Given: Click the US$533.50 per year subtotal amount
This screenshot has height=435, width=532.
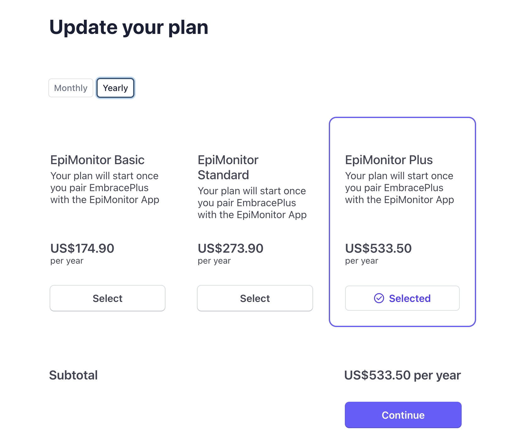Looking at the screenshot, I should (402, 375).
